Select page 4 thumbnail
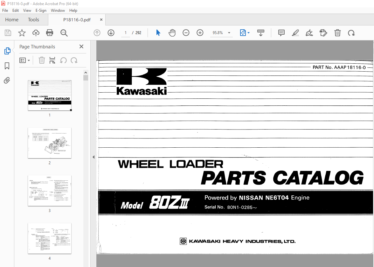 [x=50, y=238]
